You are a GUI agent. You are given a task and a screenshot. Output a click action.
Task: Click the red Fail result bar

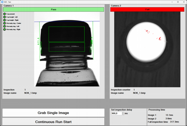click(x=147, y=9)
